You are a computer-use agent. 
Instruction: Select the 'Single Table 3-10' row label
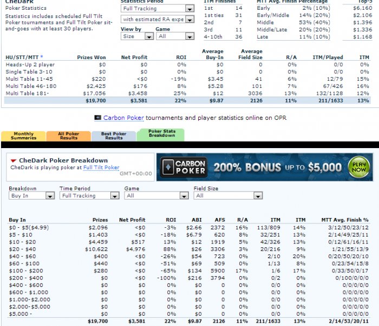coord(29,72)
